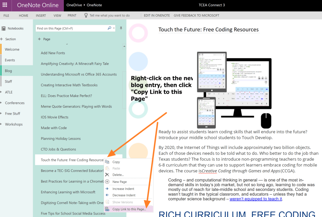Click the page title Touch the Future

point(208,30)
